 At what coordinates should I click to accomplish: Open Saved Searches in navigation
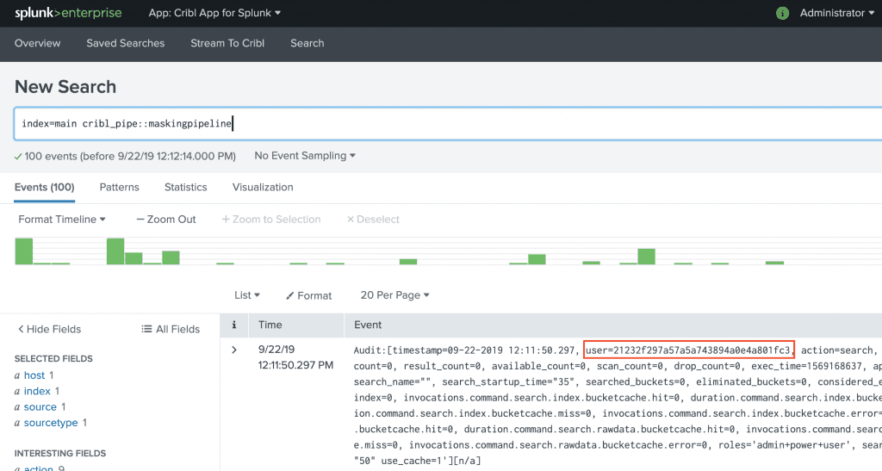point(125,43)
